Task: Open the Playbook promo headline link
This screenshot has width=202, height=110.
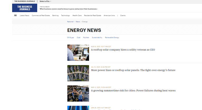Action: (69, 9)
